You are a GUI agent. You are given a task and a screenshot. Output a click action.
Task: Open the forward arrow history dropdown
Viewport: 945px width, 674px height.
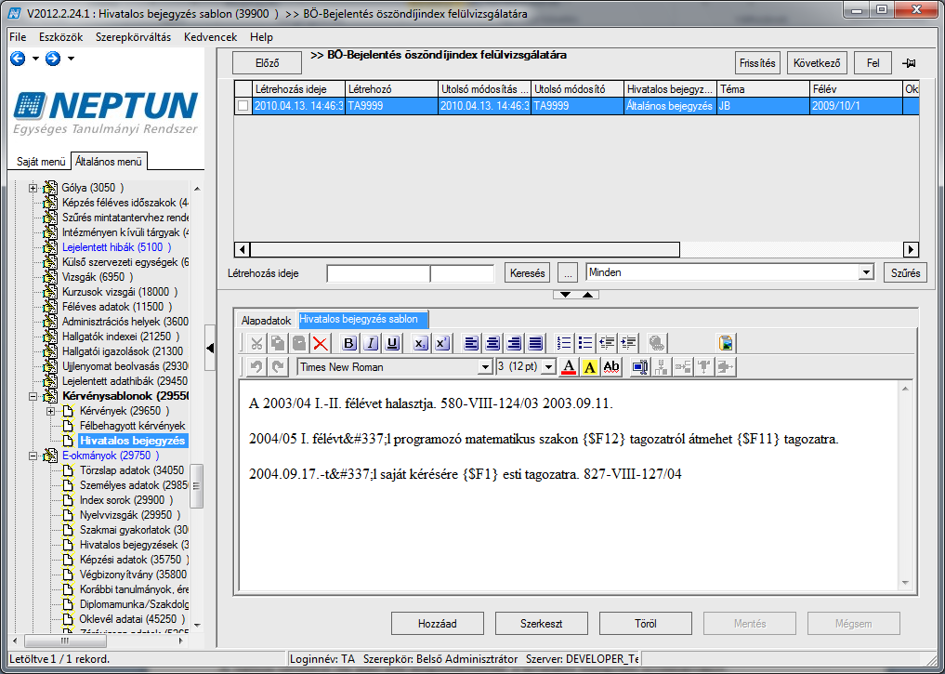[x=72, y=59]
